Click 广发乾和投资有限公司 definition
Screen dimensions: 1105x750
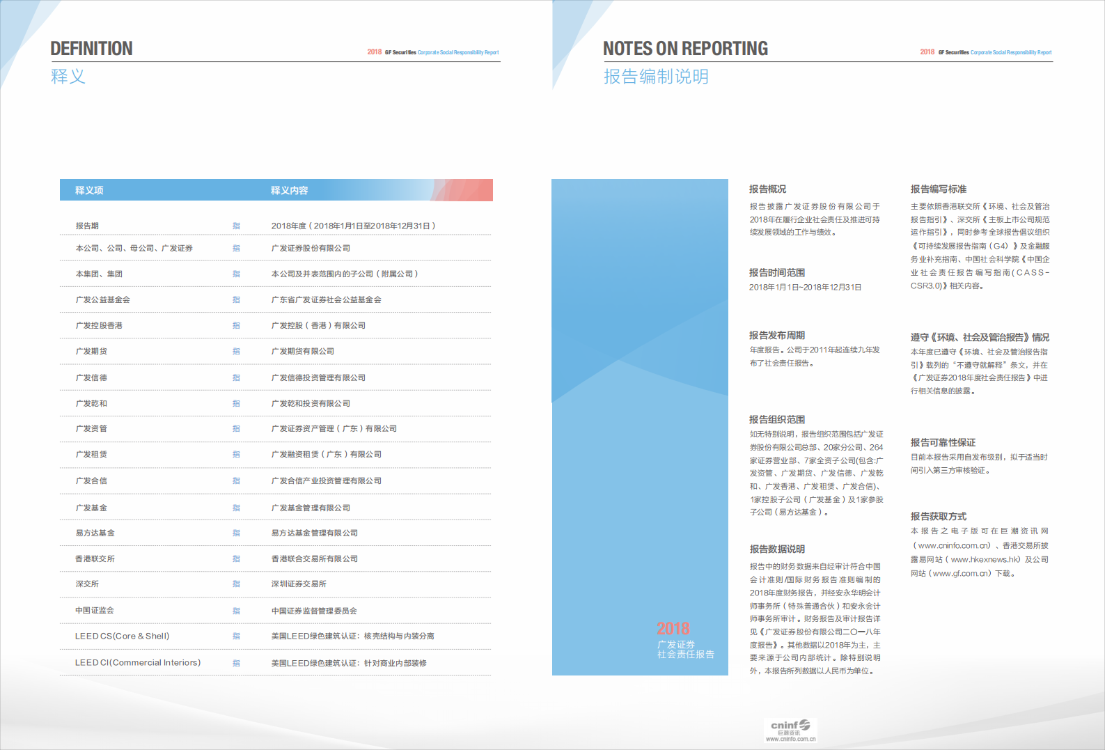click(311, 403)
